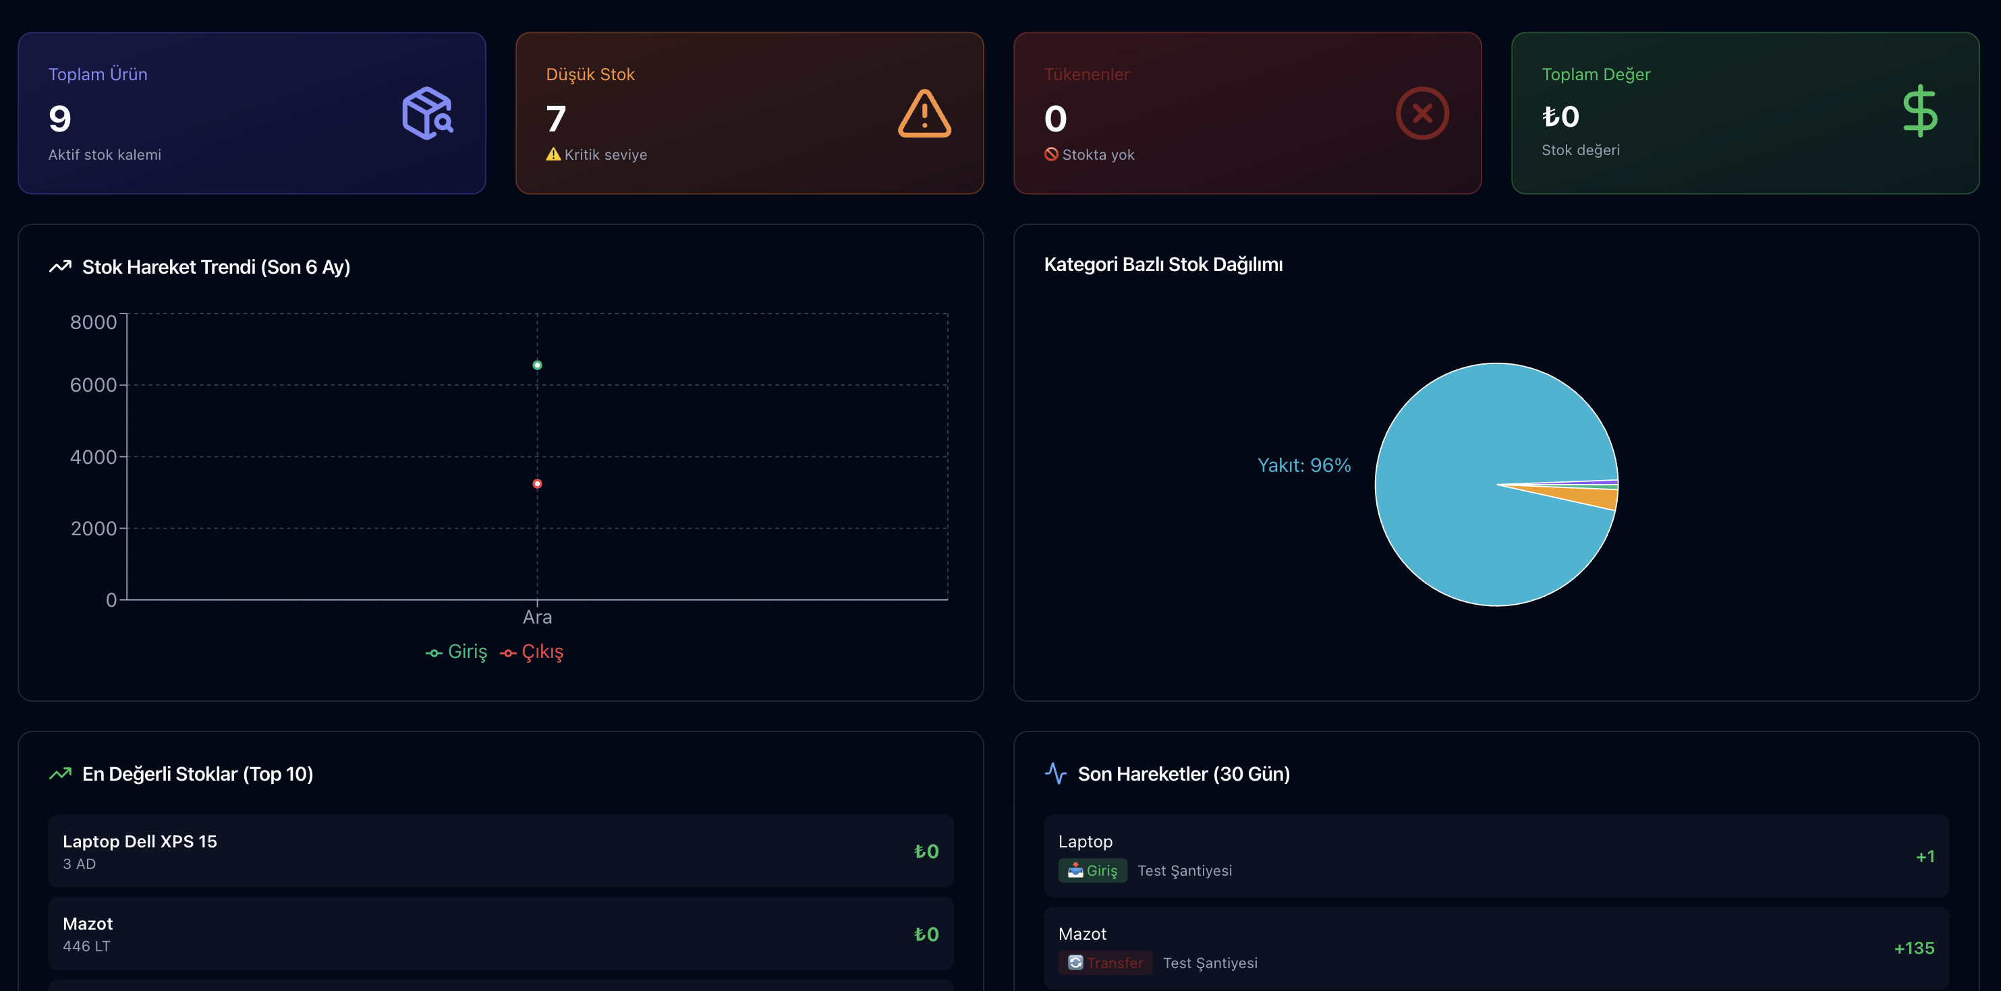Click the package search icon in Toplam Ürün card
Screen dimensions: 2001x991
(427, 113)
